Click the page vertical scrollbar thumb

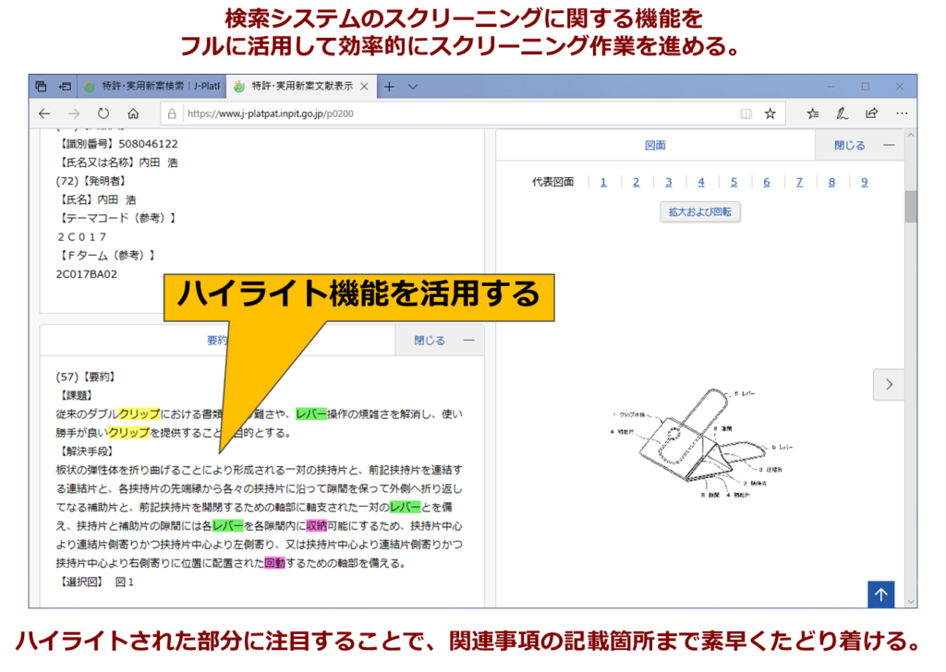(910, 206)
